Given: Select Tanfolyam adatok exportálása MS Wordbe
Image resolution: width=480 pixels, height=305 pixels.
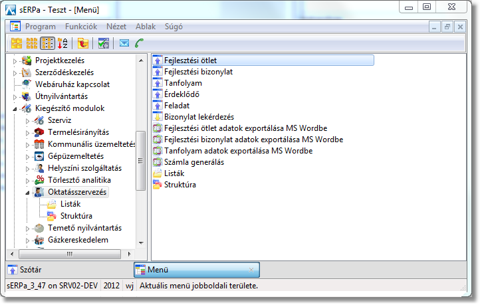Looking at the screenshot, I should [238, 151].
